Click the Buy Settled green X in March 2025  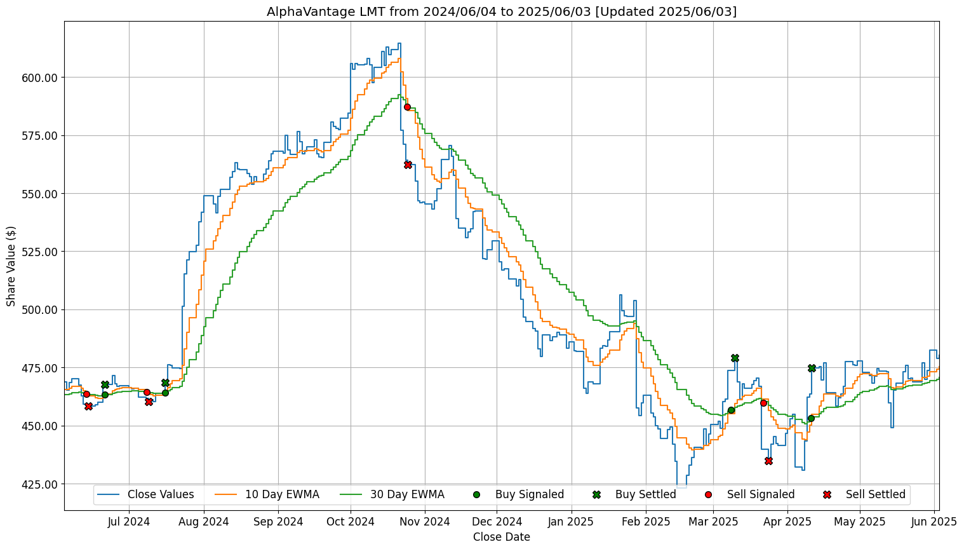click(x=735, y=358)
